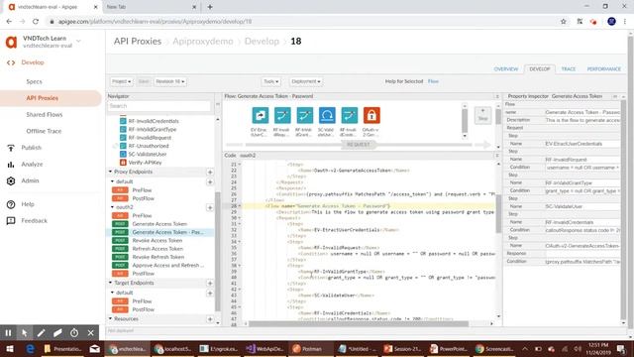The image size is (634, 357).
Task: Select the SC-ValidateUser policy in Navigator
Action: [148, 155]
